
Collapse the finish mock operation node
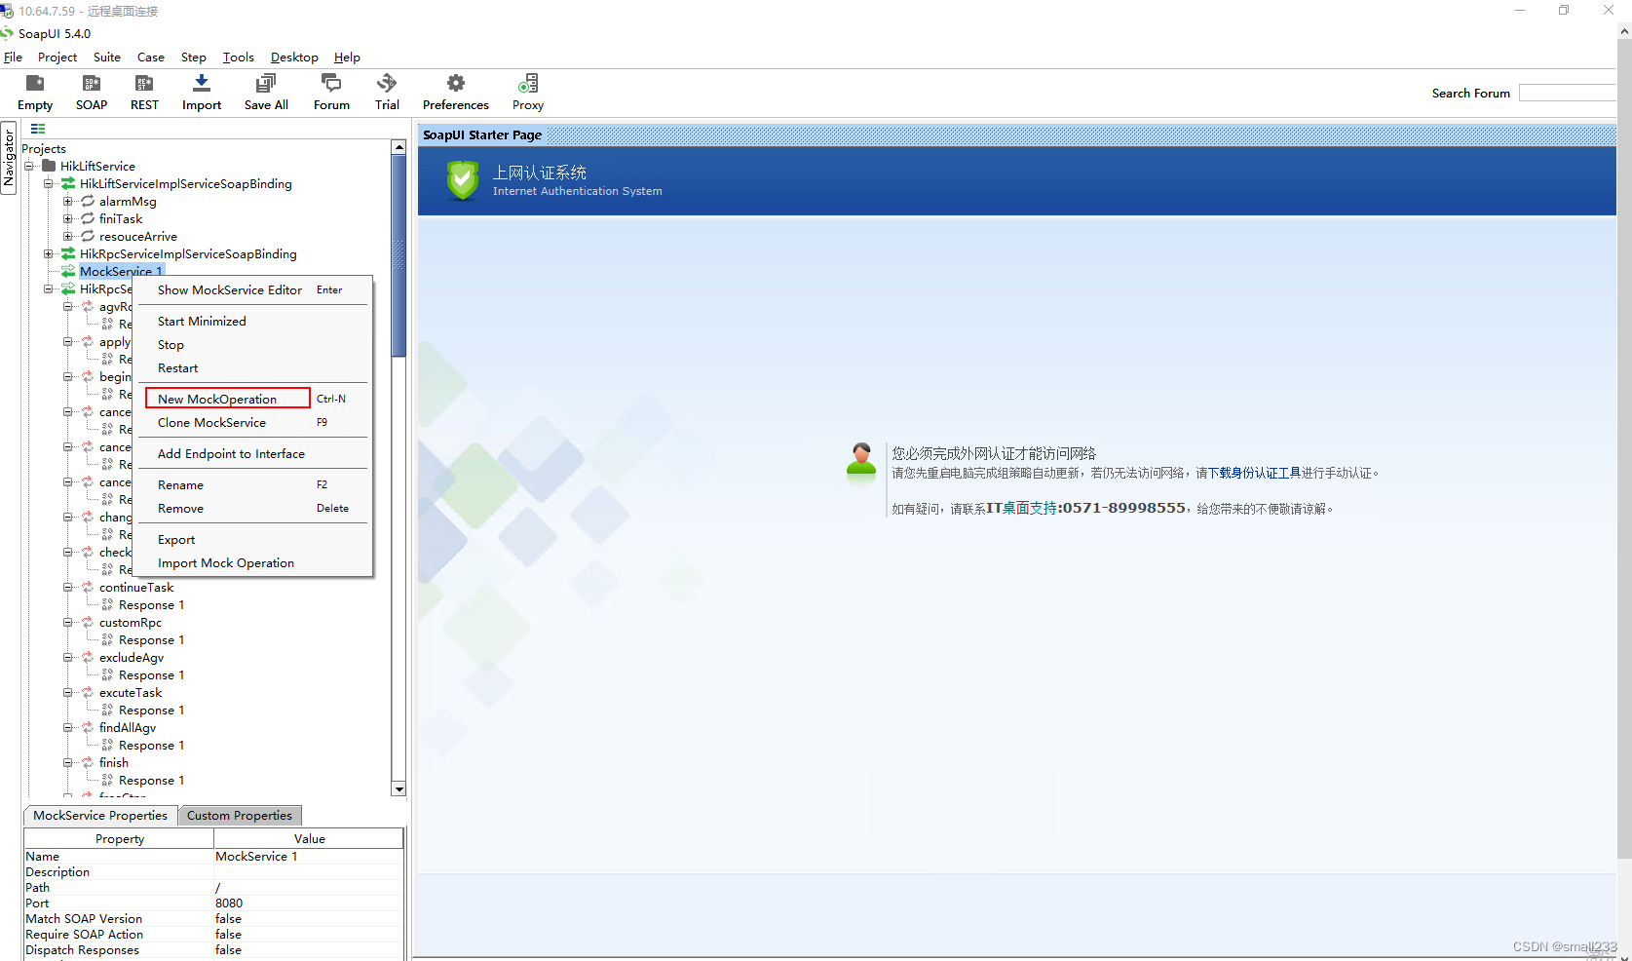click(68, 762)
